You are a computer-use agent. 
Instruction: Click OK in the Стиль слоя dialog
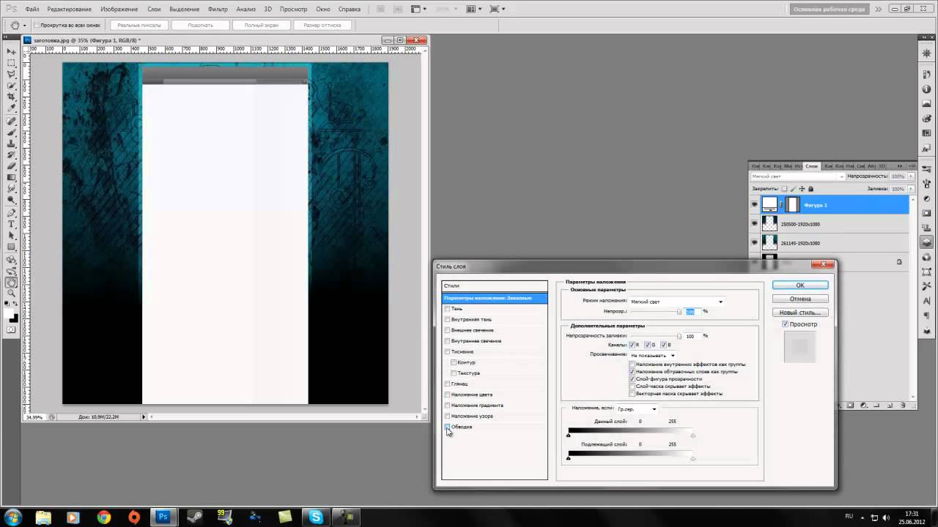pyautogui.click(x=800, y=285)
